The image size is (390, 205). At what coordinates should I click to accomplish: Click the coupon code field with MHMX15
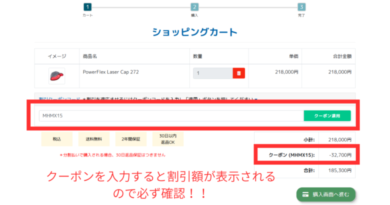click(x=170, y=115)
